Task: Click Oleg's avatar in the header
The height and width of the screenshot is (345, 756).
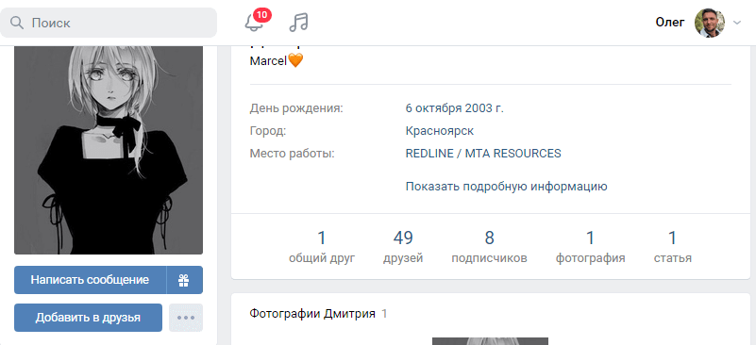Action: click(x=709, y=23)
